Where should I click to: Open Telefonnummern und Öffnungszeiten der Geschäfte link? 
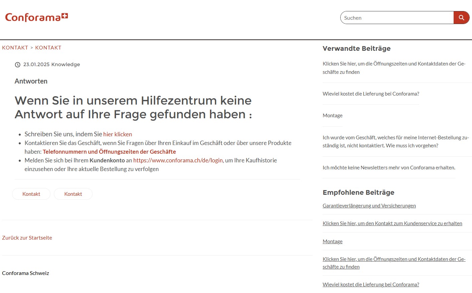109,152
